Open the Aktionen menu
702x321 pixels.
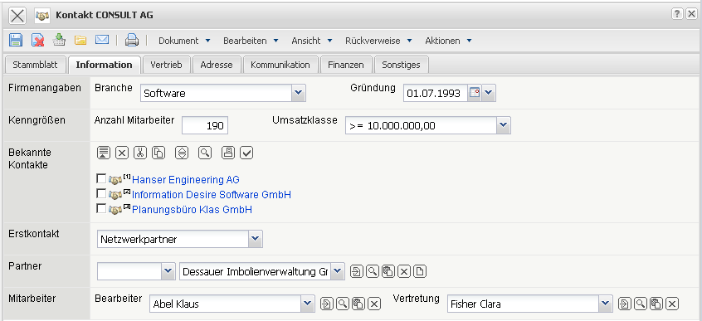(x=448, y=41)
